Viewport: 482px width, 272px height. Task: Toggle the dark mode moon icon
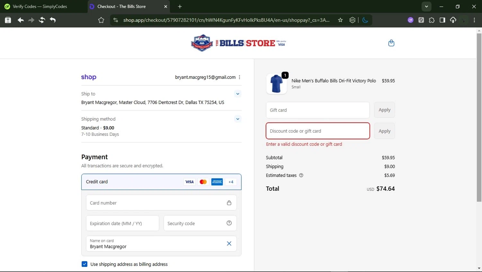(x=365, y=20)
